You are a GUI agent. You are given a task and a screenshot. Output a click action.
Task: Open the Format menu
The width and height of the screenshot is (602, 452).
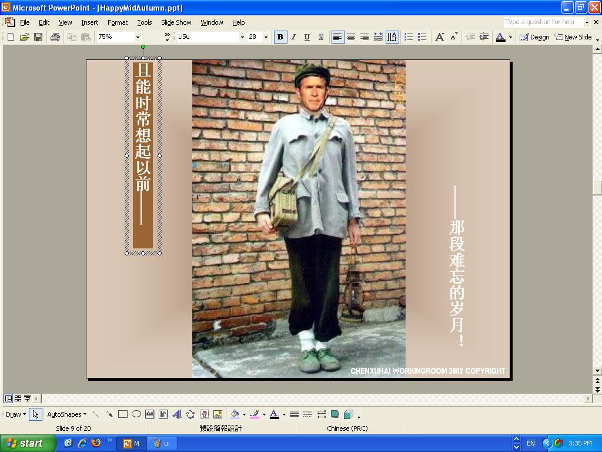pos(117,22)
